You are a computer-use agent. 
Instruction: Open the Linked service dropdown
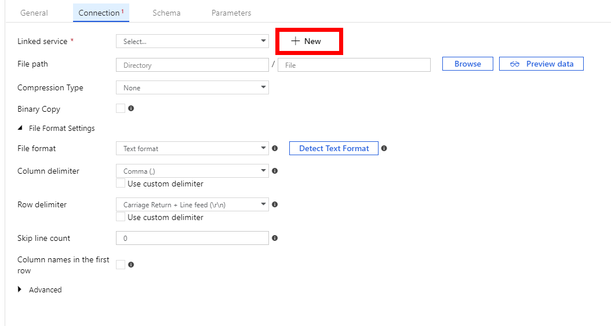coord(192,41)
